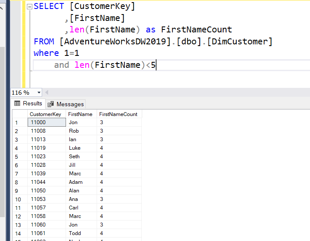Select the cell with CustomerKey 11000
The height and width of the screenshot is (241, 310).
[47, 122]
